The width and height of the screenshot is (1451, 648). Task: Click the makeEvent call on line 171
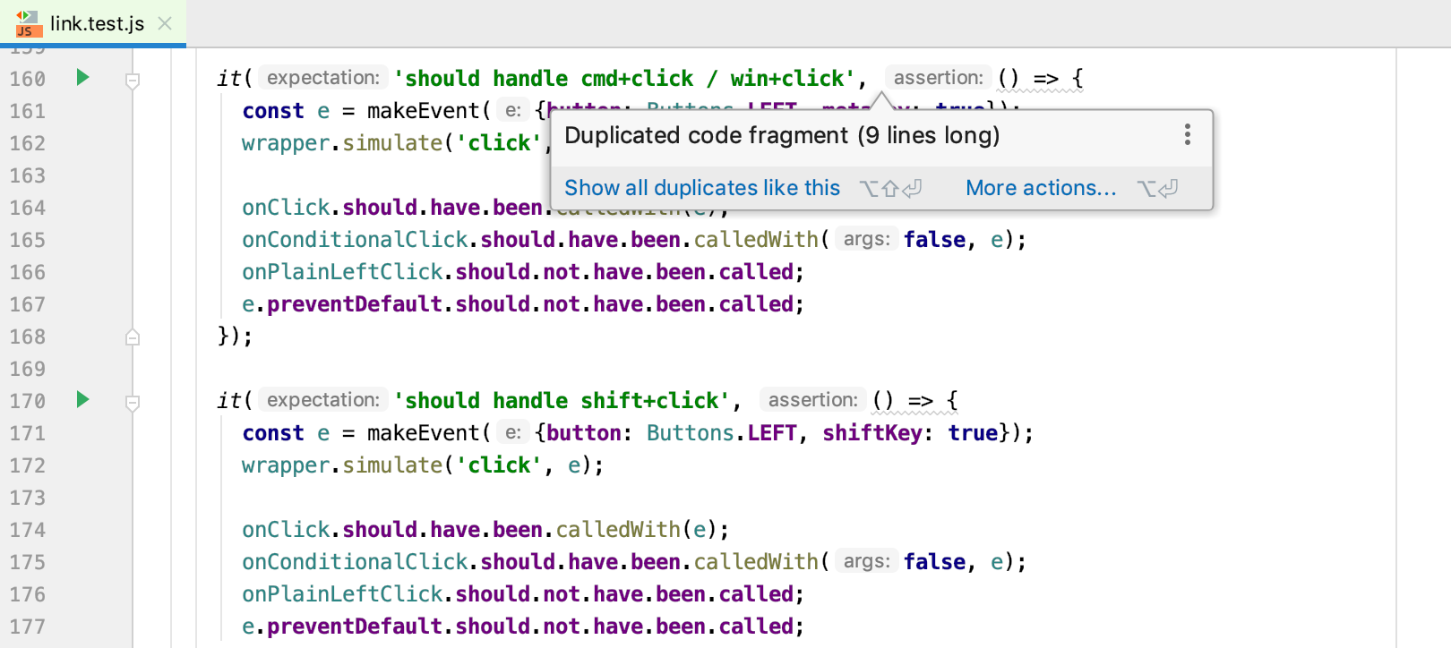423,433
